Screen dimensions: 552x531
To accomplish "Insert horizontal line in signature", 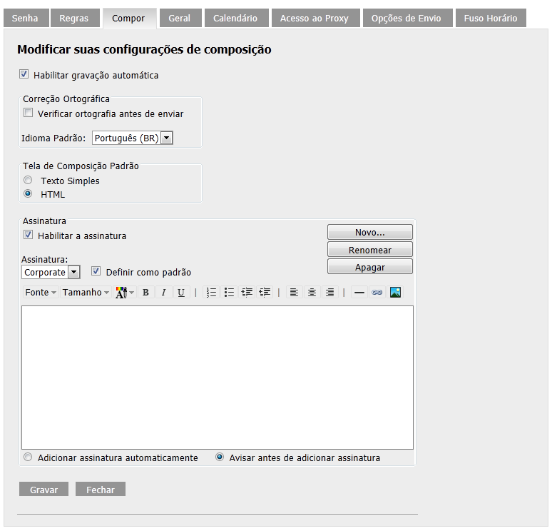I will [359, 293].
